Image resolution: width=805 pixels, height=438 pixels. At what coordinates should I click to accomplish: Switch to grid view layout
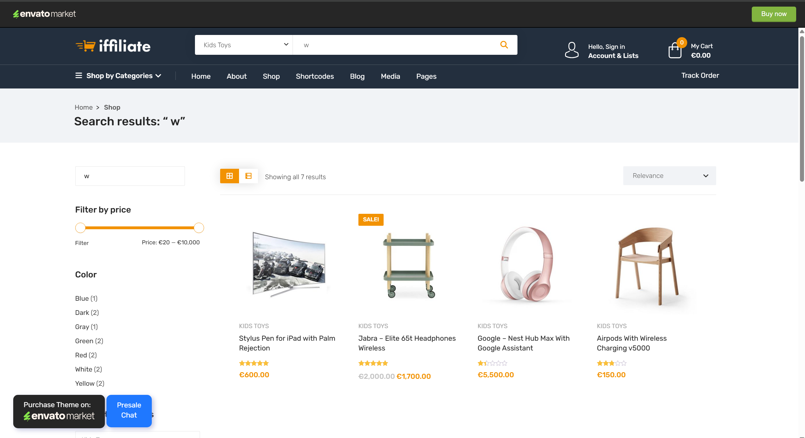[x=230, y=176]
